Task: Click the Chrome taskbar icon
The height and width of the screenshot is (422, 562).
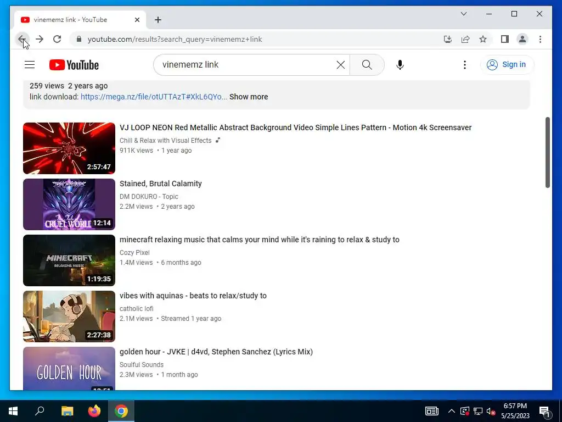Action: click(121, 411)
